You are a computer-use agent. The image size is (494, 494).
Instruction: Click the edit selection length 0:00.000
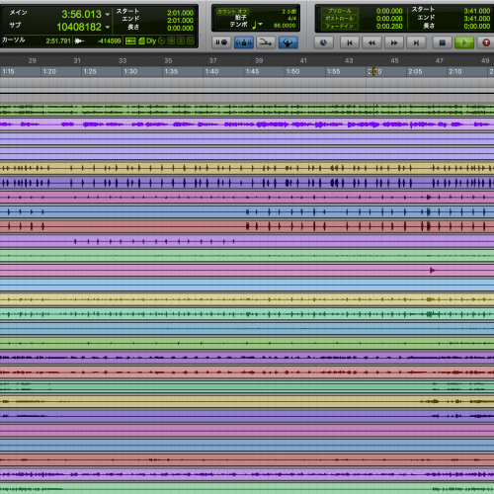(180, 29)
